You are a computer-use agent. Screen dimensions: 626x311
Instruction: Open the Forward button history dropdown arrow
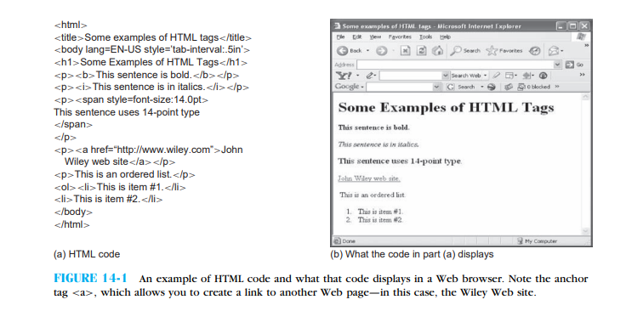click(x=394, y=51)
